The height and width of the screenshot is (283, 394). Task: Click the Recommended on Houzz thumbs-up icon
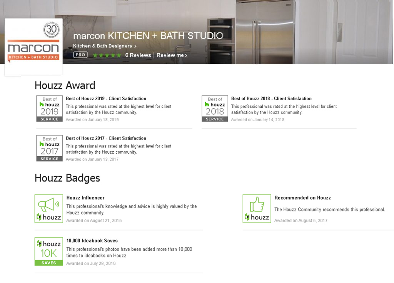[x=257, y=208]
